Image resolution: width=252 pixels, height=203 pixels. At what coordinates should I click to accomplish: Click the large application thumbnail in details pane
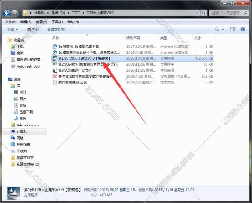(x=14, y=193)
